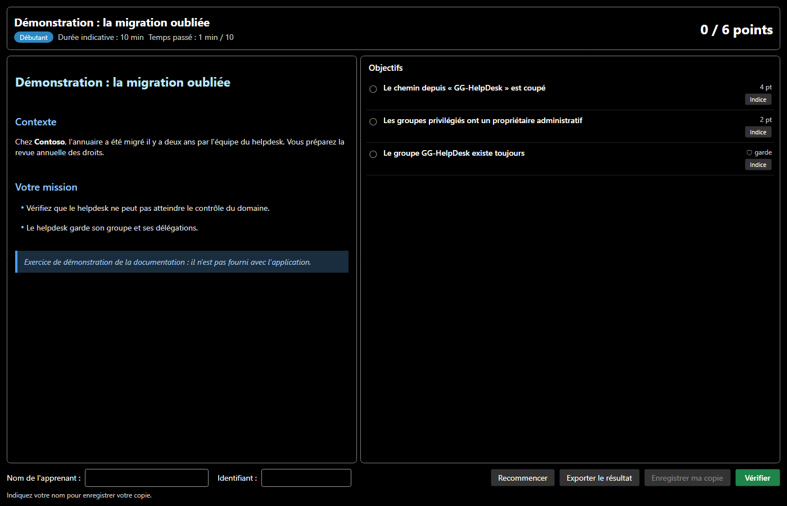Click the 'Objectifs' heading
Image resolution: width=787 pixels, height=506 pixels.
[x=386, y=68]
